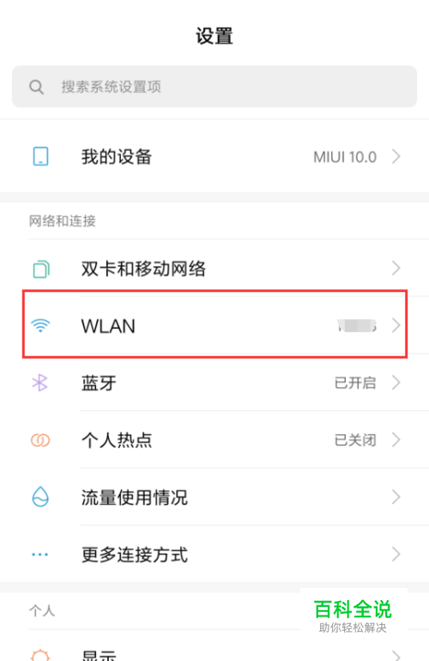Tap the Bluetooth symbol icon

coord(40,383)
